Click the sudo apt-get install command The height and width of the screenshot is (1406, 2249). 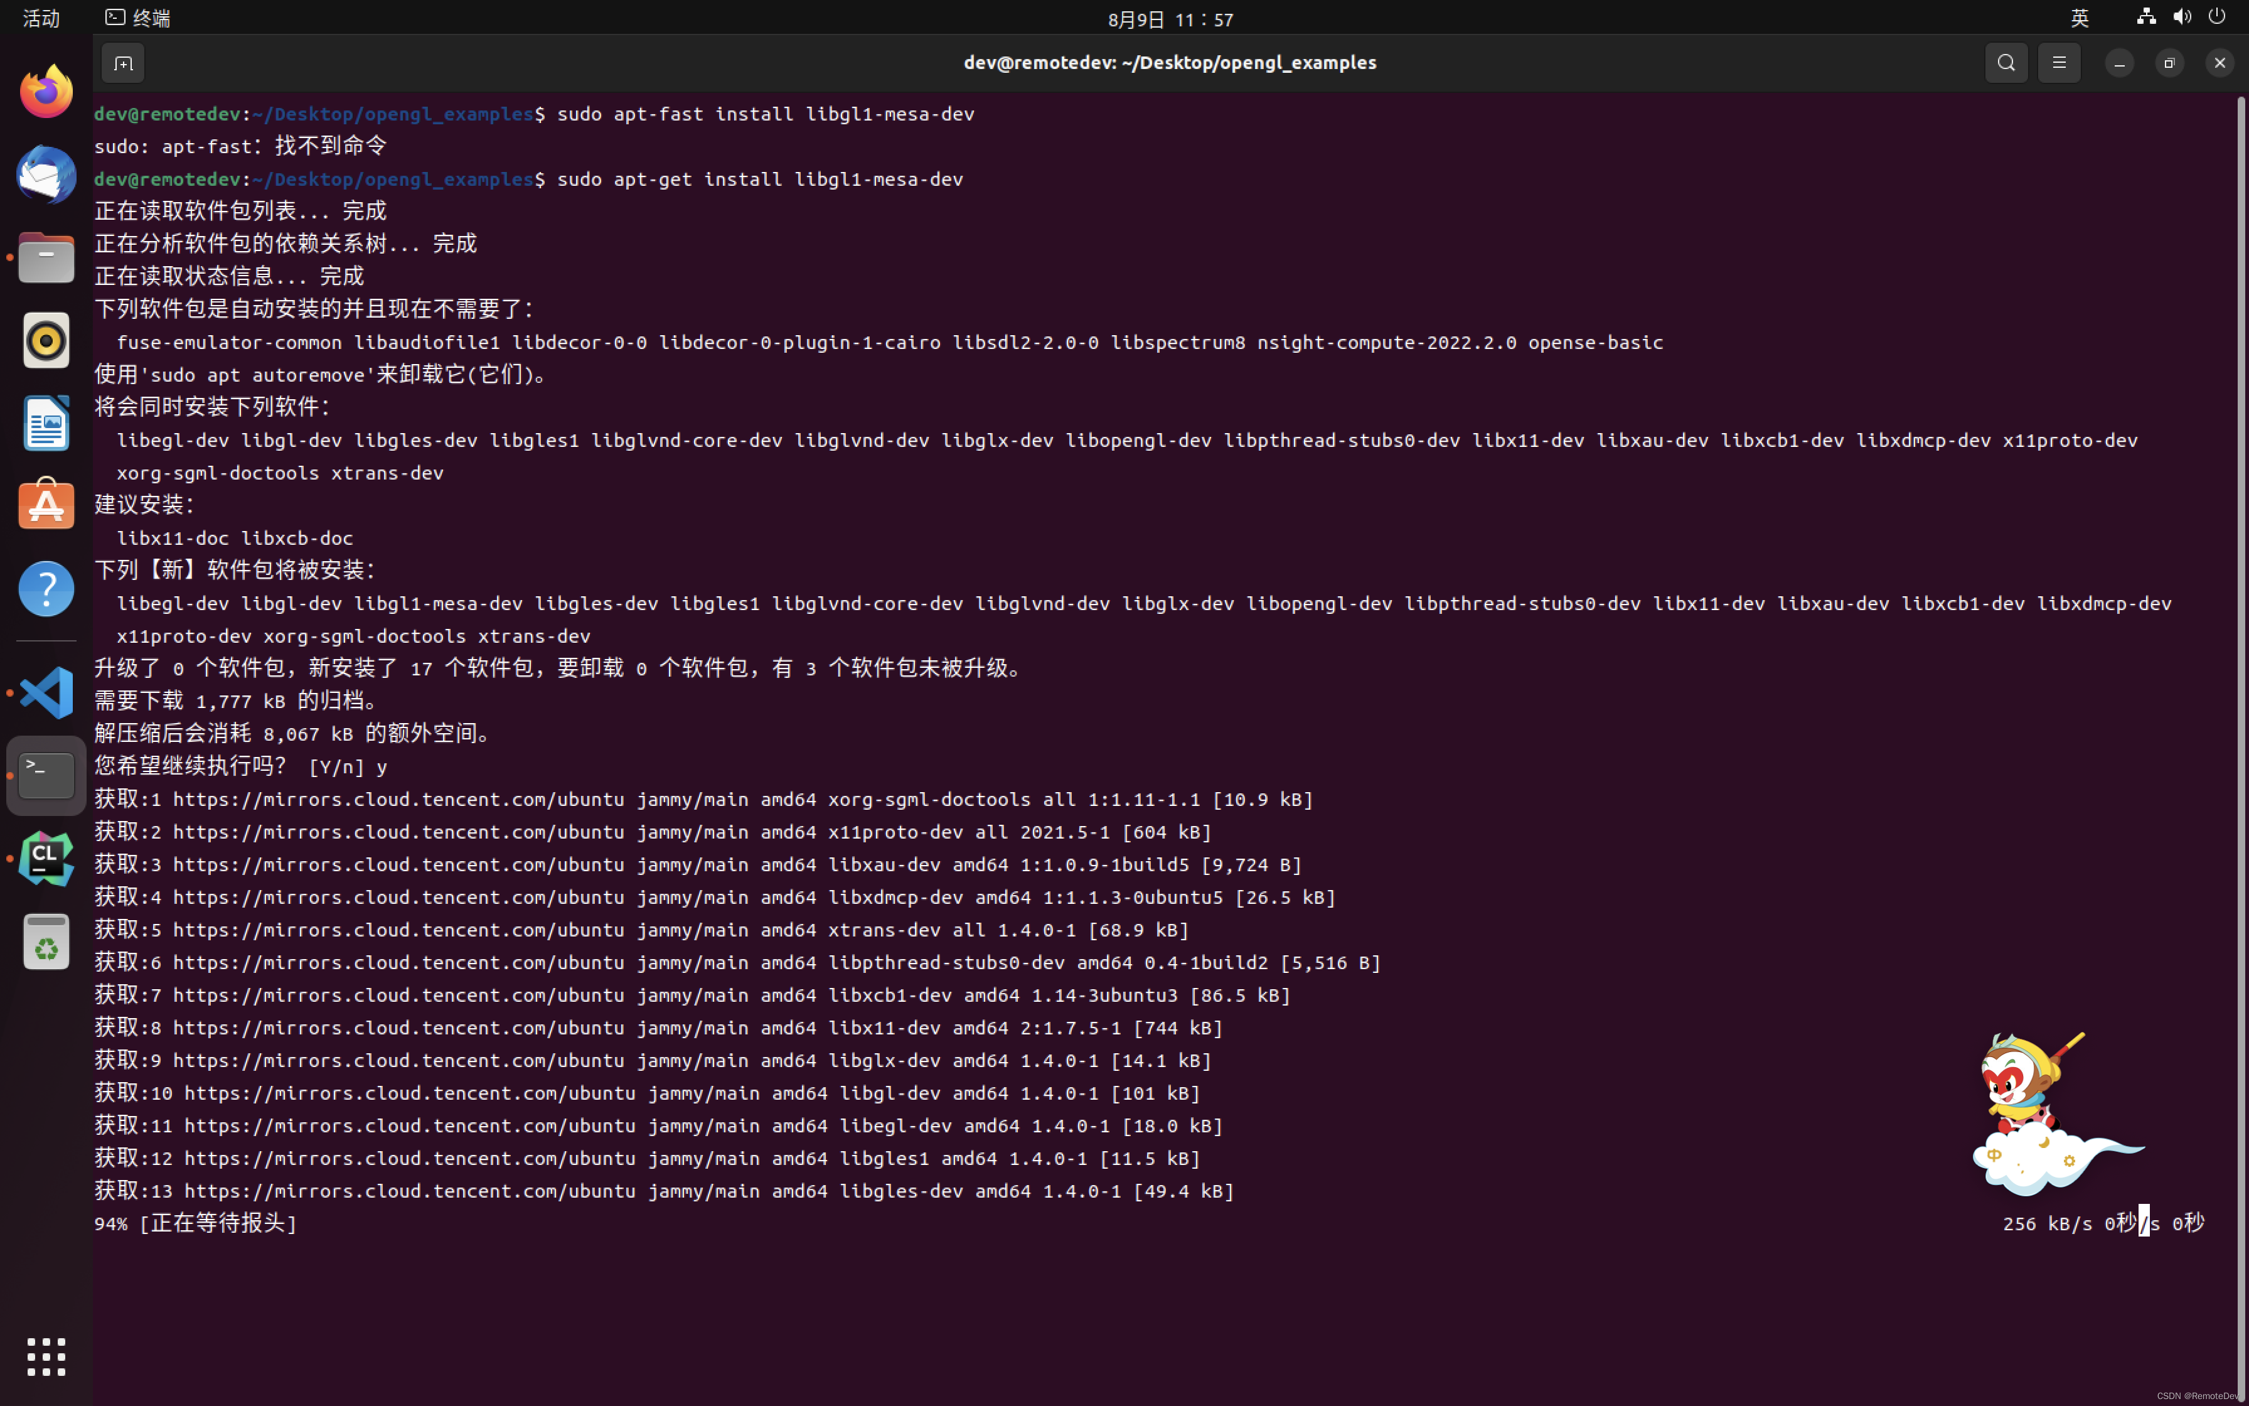click(x=760, y=178)
